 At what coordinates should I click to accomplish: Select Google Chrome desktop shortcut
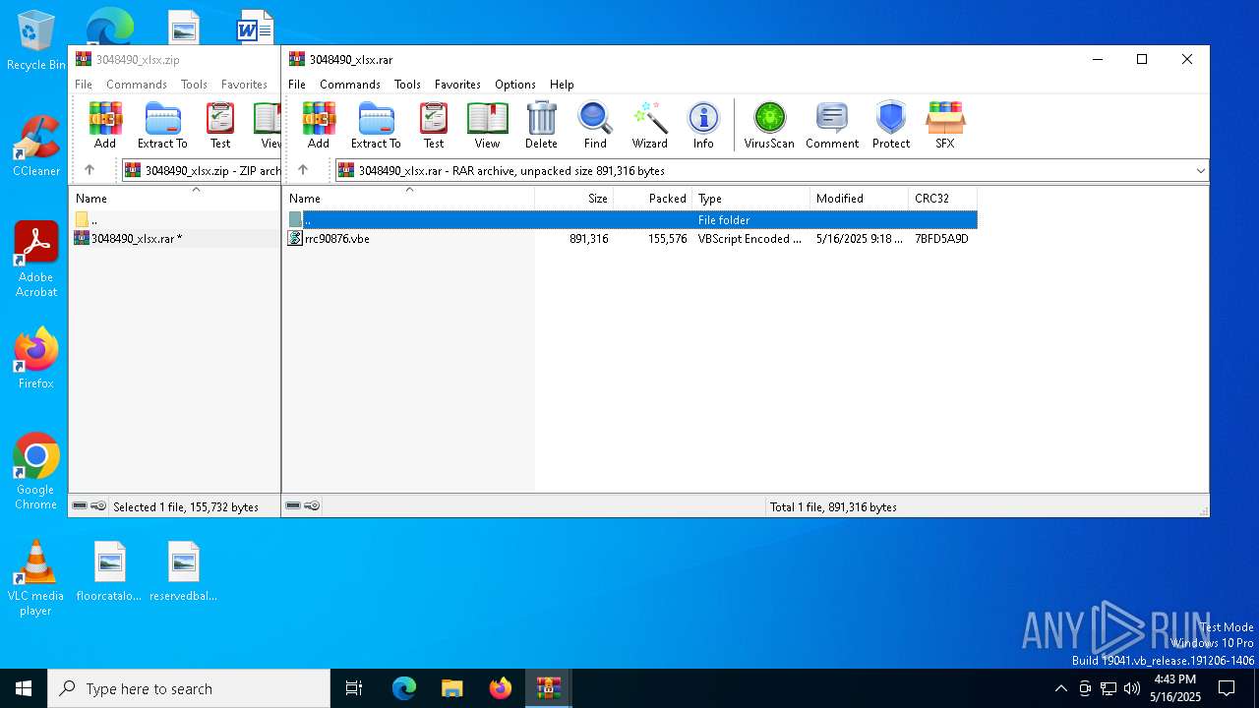pyautogui.click(x=36, y=472)
